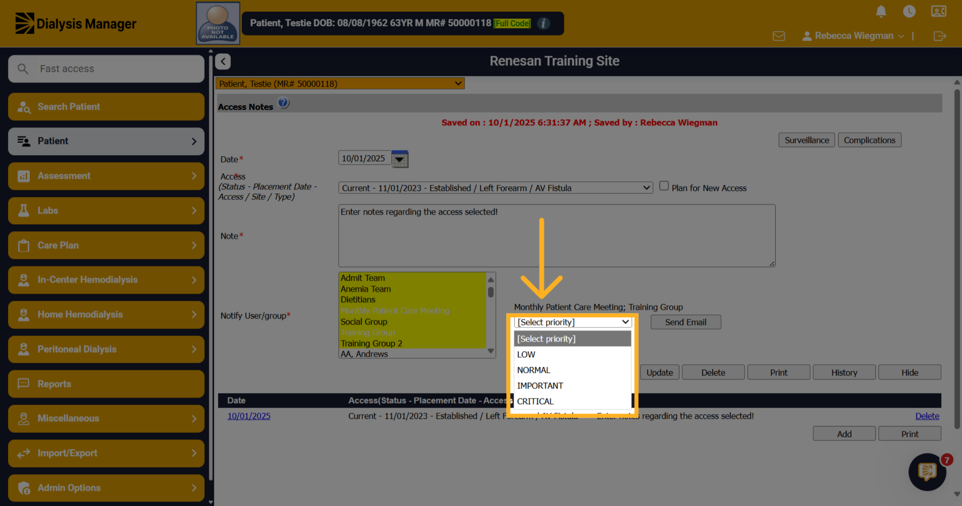The height and width of the screenshot is (506, 962).
Task: Open Reports in sidebar
Action: click(106, 384)
